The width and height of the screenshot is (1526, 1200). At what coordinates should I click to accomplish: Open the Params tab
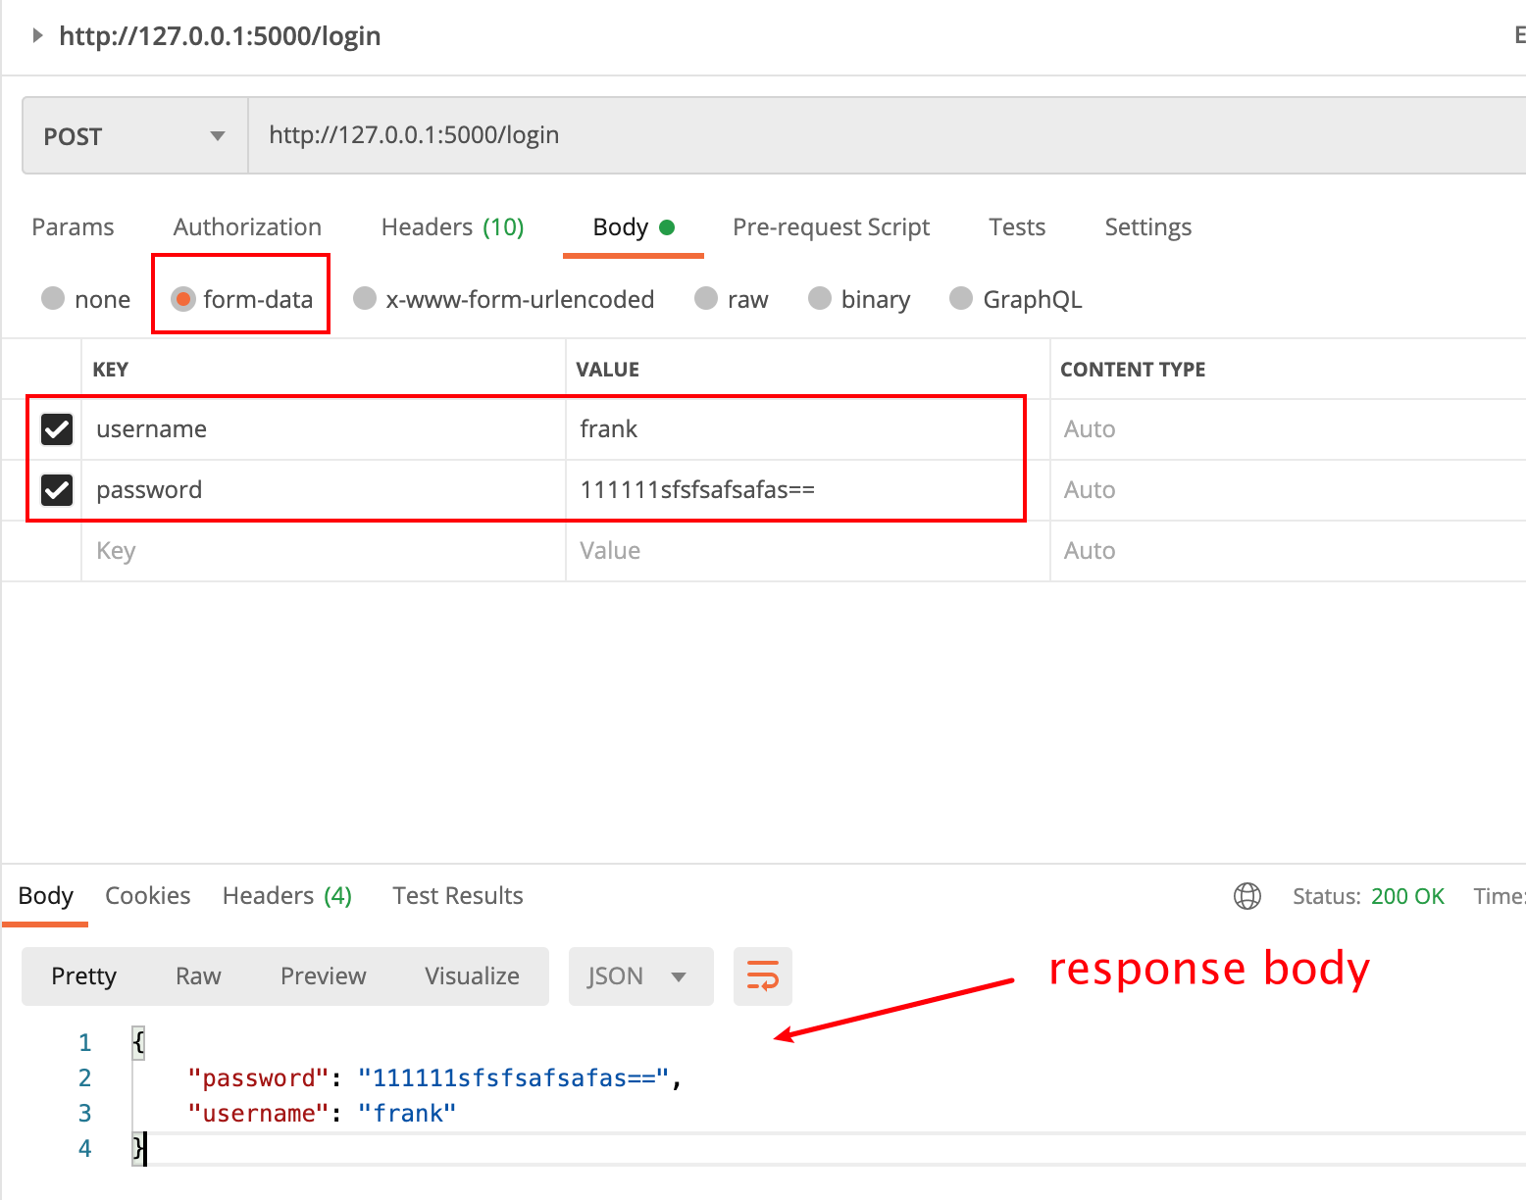[x=73, y=226]
